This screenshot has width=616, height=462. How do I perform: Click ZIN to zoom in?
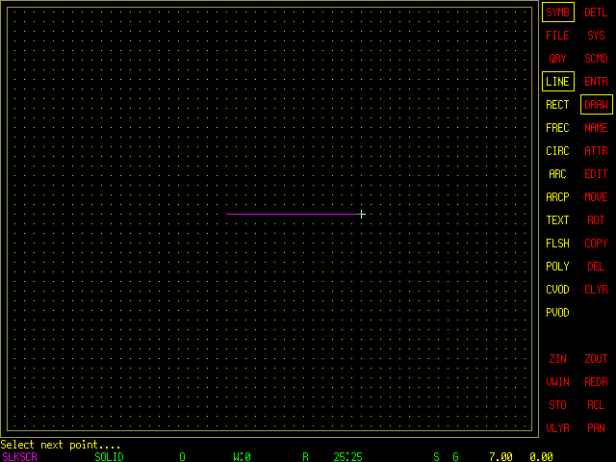click(557, 359)
